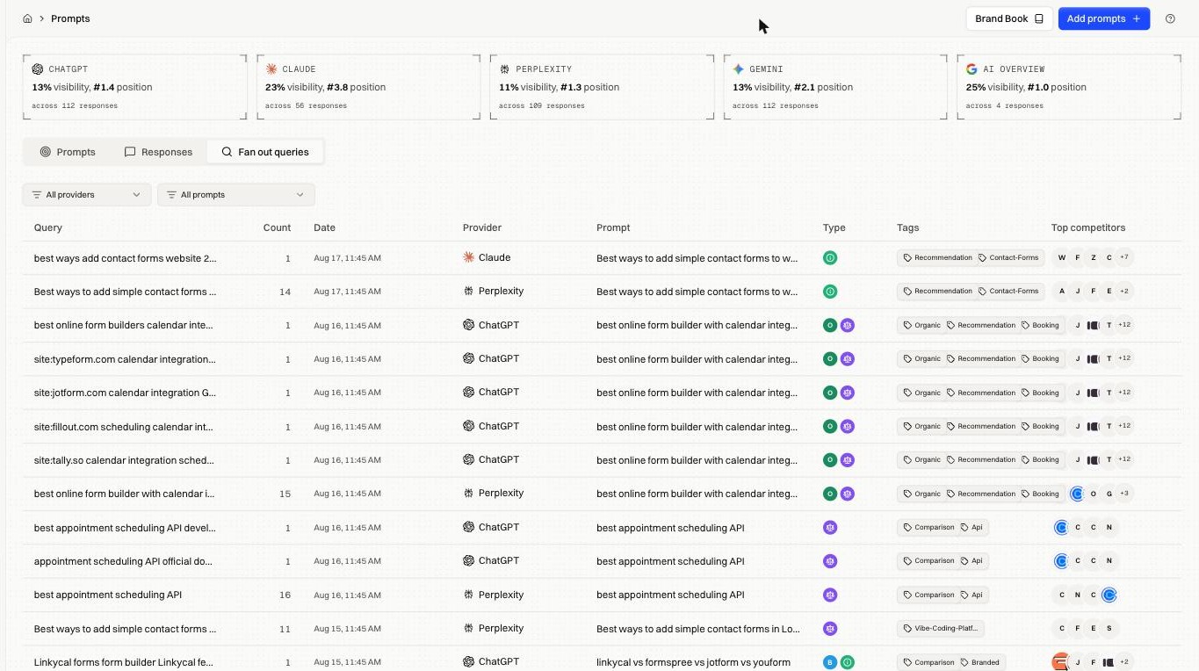Viewport: 1199px width, 671px height.
Task: Click N competitor avatar in appointment scheduling API official row
Action: point(1109,561)
